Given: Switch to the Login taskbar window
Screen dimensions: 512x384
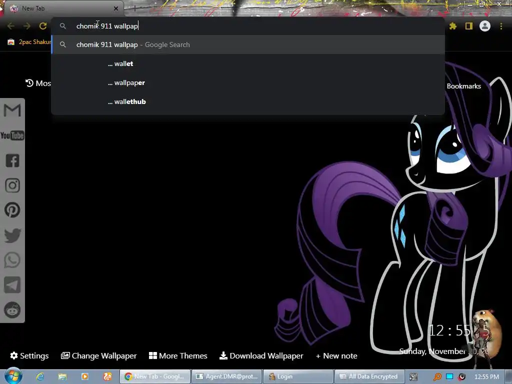Looking at the screenshot, I should tap(298, 376).
